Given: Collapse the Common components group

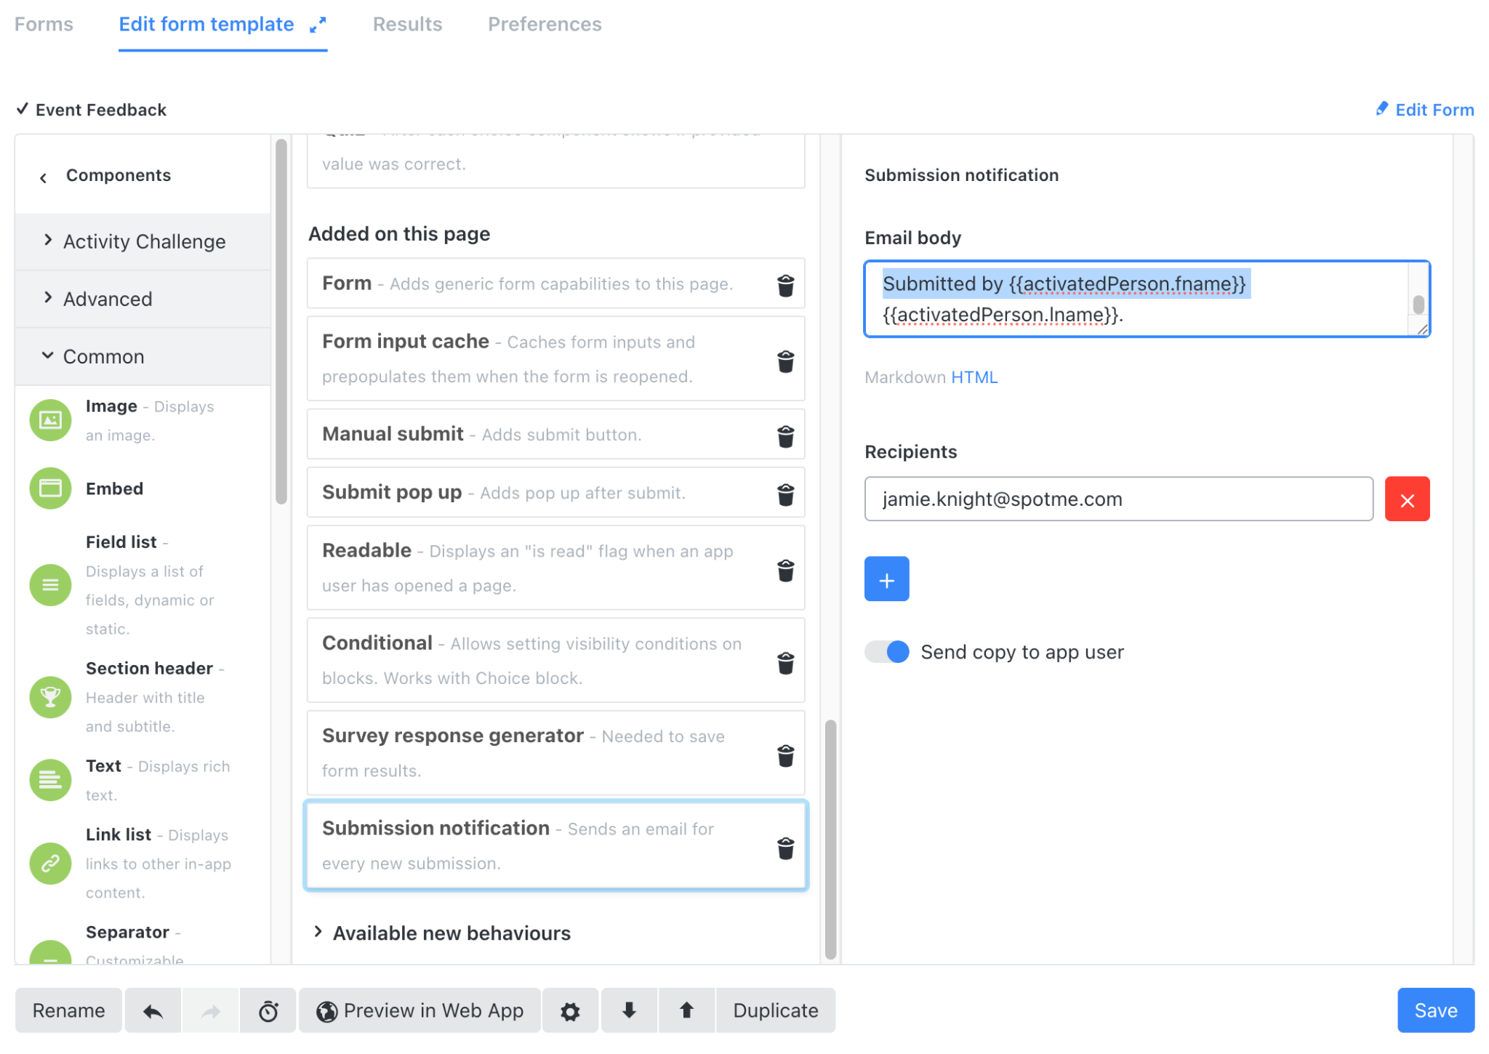Looking at the screenshot, I should tap(143, 356).
